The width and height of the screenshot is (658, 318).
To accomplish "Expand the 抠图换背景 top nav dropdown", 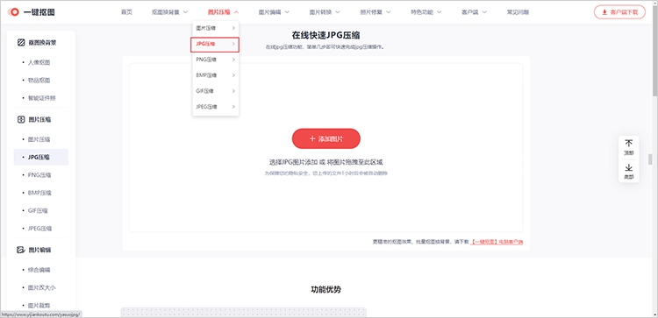I will coord(169,12).
